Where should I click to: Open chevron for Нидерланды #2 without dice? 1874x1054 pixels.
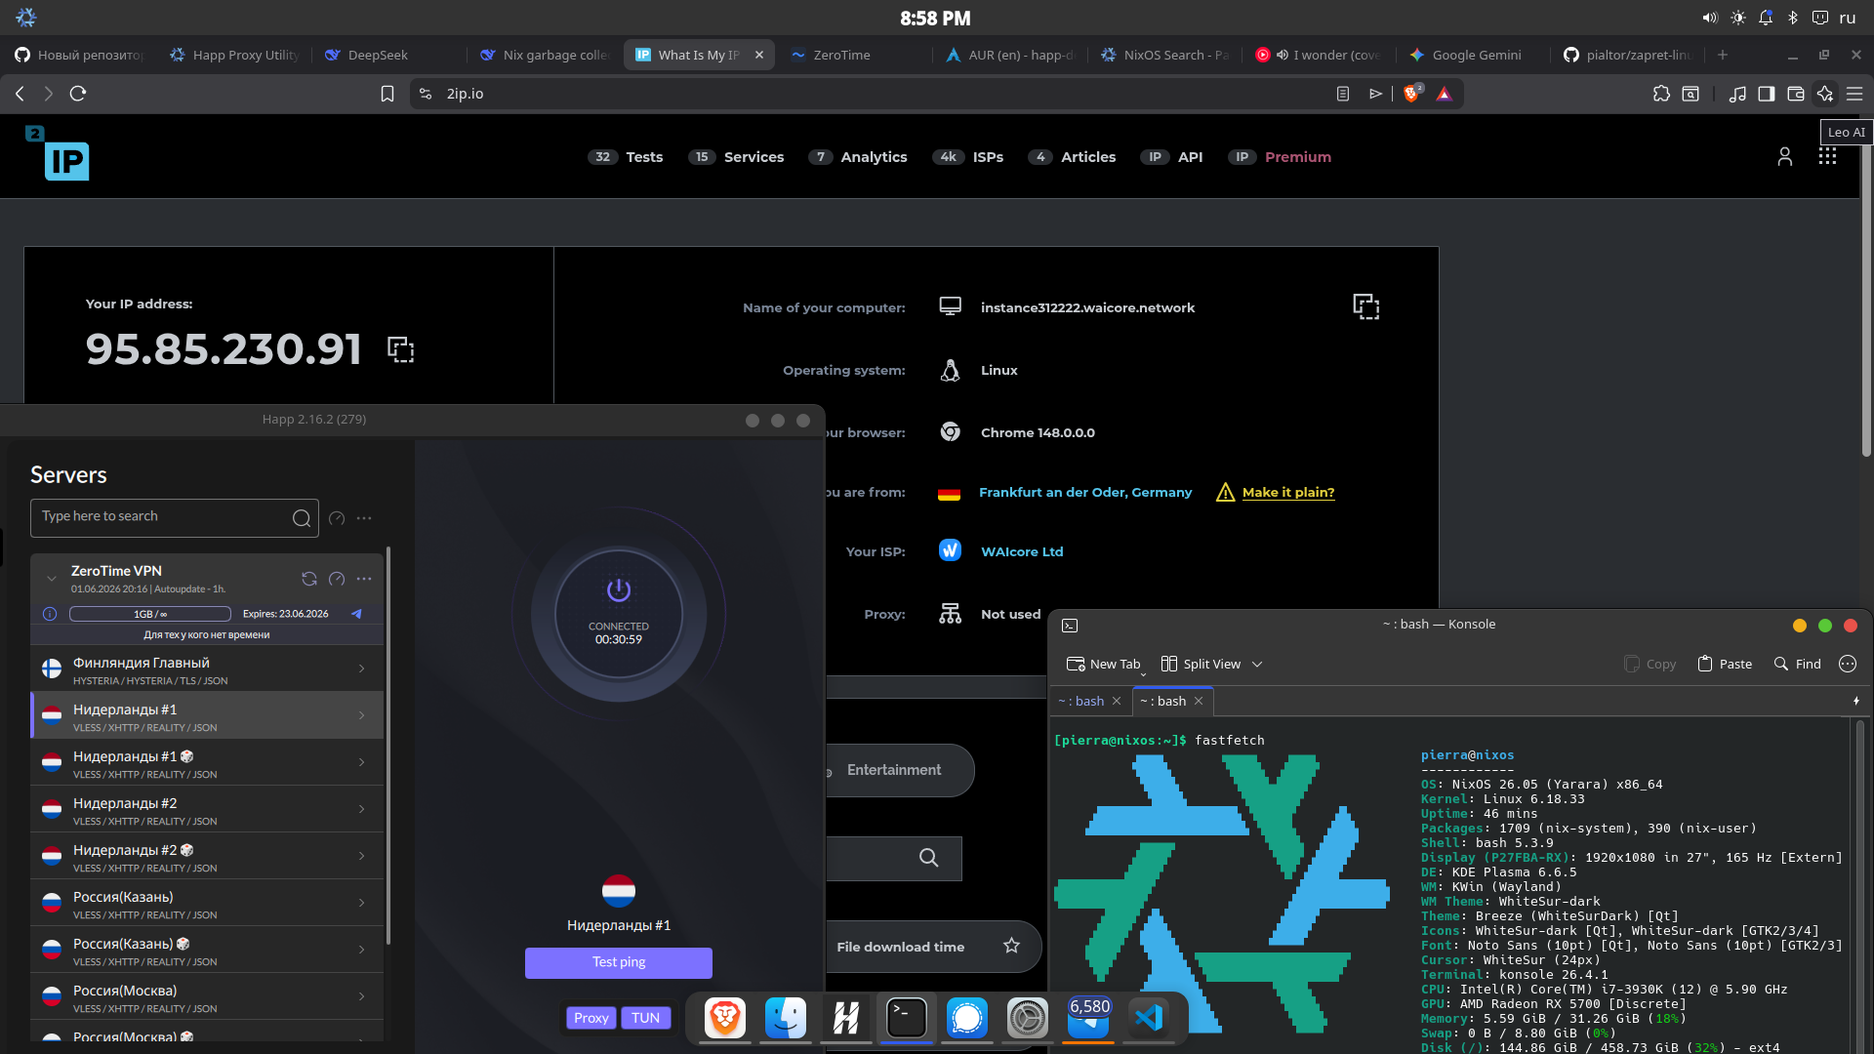(x=361, y=809)
